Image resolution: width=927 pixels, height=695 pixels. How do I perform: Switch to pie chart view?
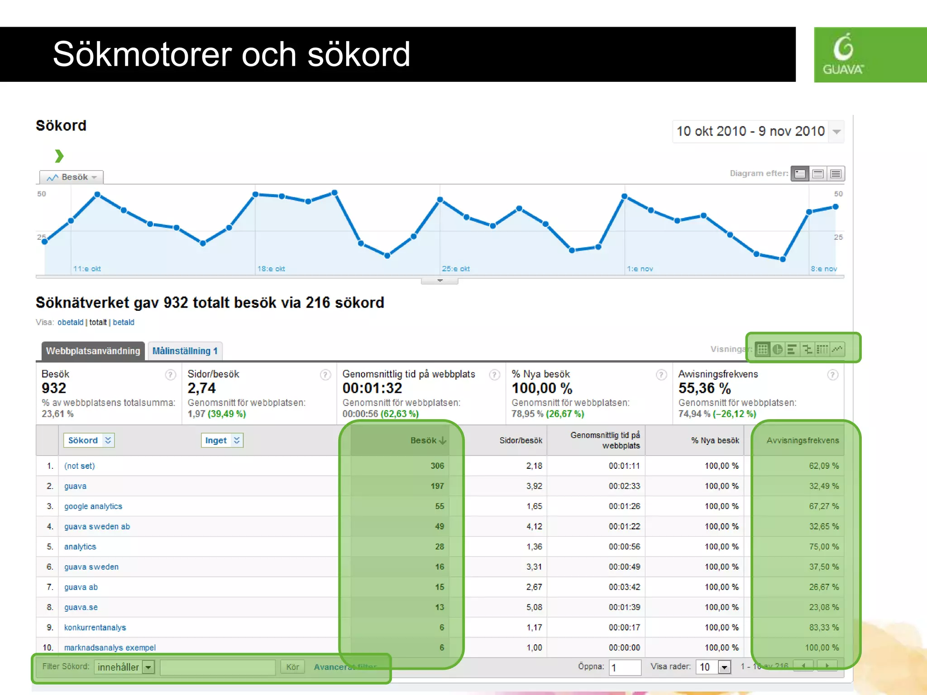(778, 349)
